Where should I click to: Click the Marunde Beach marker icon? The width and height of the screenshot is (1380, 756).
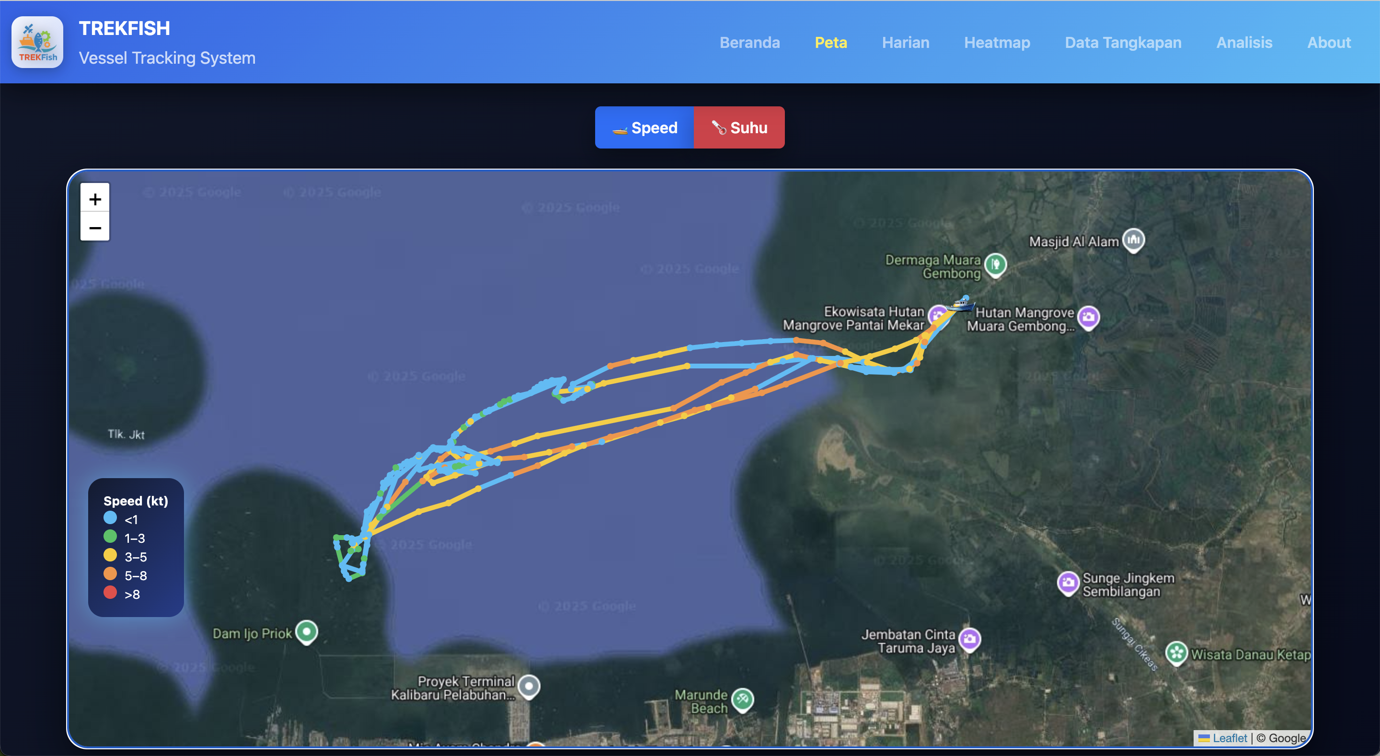(x=743, y=699)
